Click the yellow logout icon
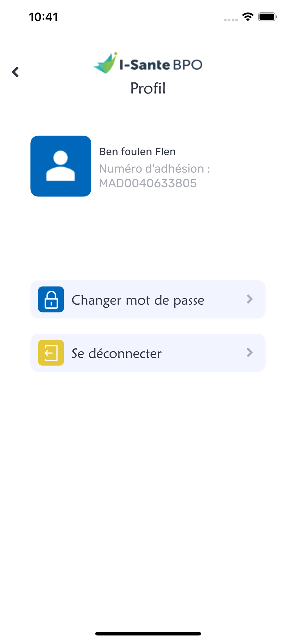296x641 pixels. [51, 353]
